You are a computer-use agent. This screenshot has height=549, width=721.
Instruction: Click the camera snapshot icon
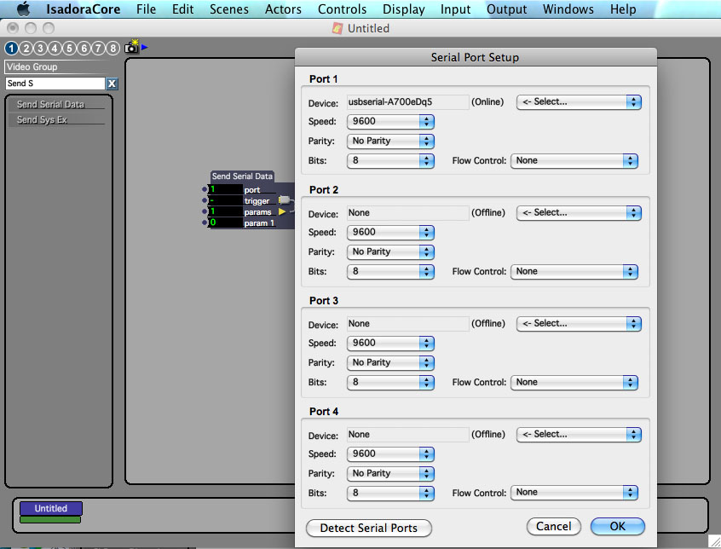tap(132, 49)
